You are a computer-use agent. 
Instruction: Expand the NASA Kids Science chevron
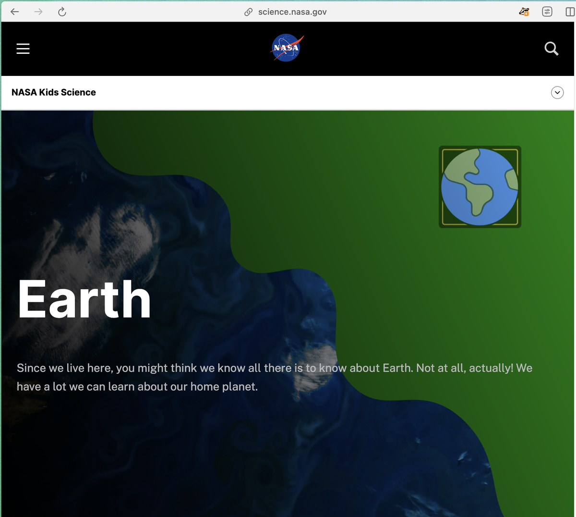pyautogui.click(x=557, y=93)
